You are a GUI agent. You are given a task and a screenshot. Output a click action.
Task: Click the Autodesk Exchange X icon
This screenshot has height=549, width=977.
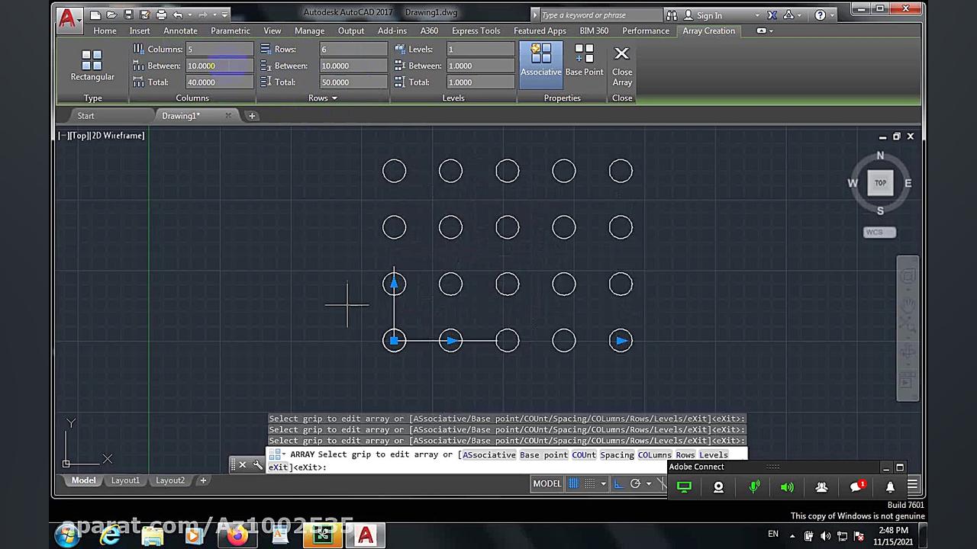pyautogui.click(x=772, y=14)
